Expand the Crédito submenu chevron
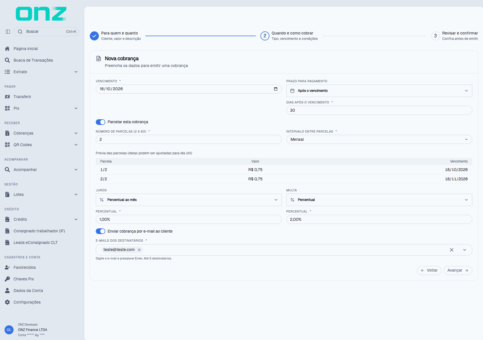 click(x=76, y=219)
